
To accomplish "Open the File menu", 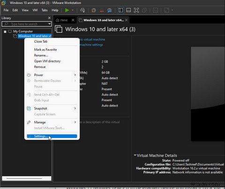I will (6, 10).
